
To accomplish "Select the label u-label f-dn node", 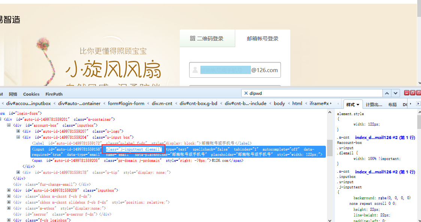I will point(142,143).
